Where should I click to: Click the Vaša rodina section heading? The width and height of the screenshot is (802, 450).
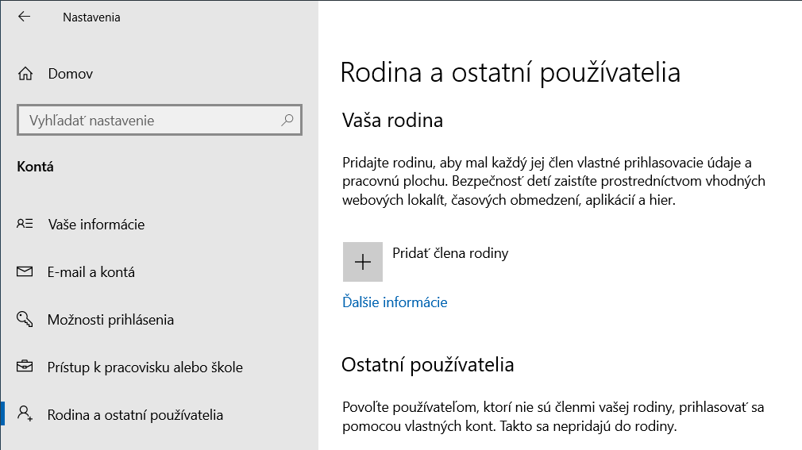tap(392, 121)
